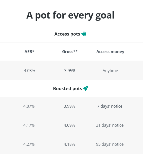Select the 4.03% AER rate
The image size is (143, 157).
click(29, 71)
